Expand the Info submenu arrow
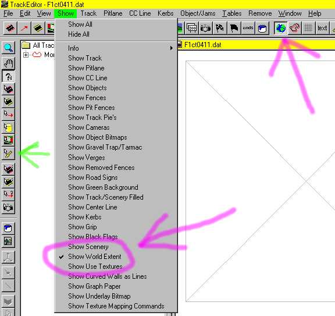The width and height of the screenshot is (335, 316). [x=172, y=48]
